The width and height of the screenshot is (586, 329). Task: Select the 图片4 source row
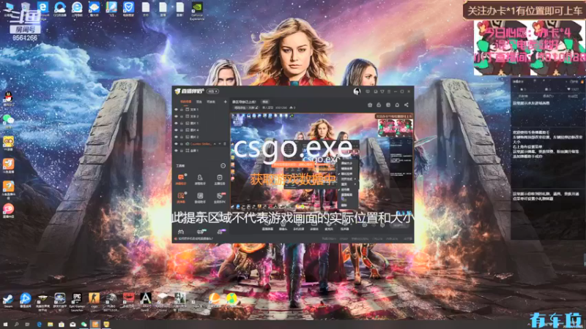(x=200, y=130)
